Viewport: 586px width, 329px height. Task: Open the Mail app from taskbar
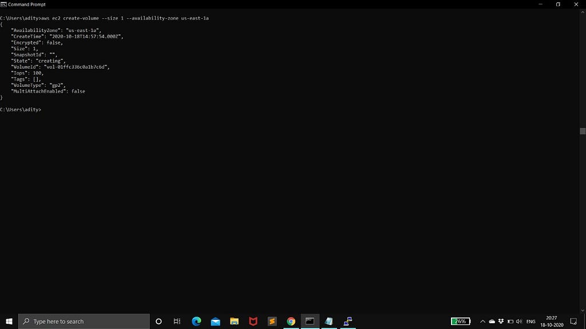pyautogui.click(x=215, y=321)
